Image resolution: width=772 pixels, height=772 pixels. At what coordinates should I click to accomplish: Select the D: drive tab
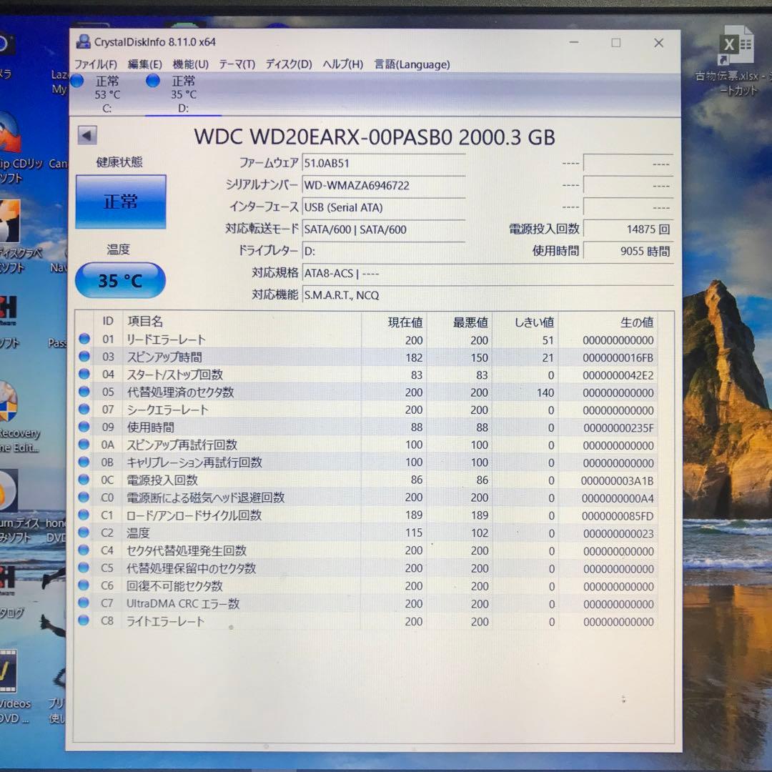tap(184, 93)
